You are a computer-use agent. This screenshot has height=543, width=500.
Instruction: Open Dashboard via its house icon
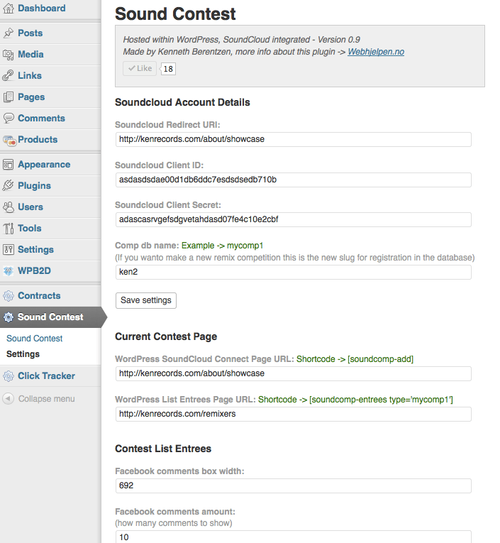pos(9,8)
